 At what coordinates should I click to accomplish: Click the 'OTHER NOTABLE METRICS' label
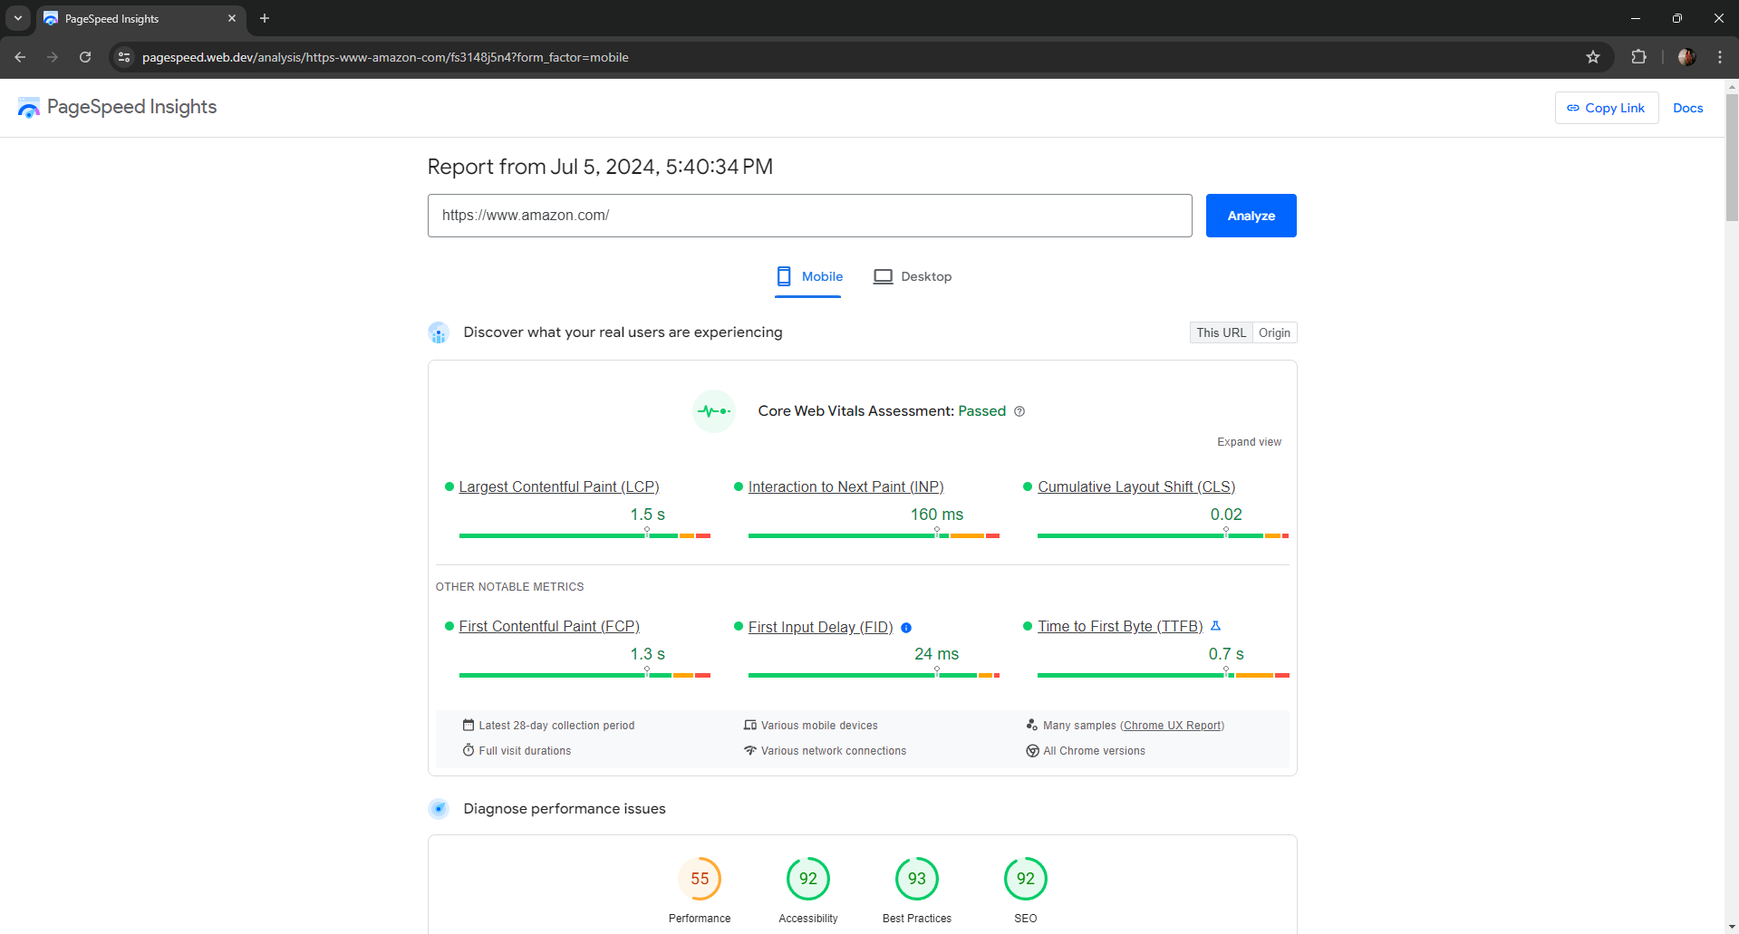click(509, 587)
